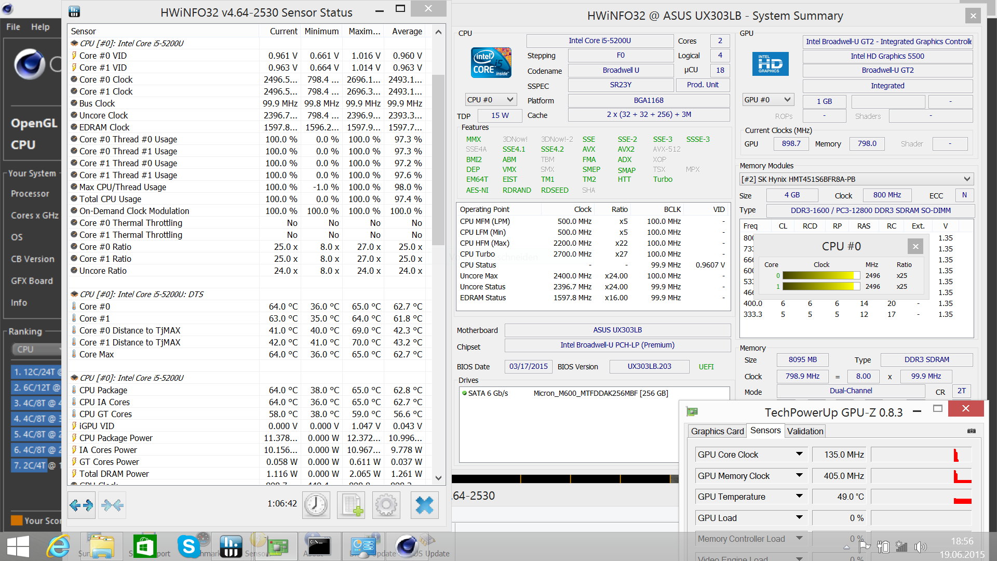The height and width of the screenshot is (561, 997).
Task: Switch to the Validation tab
Action: click(805, 431)
